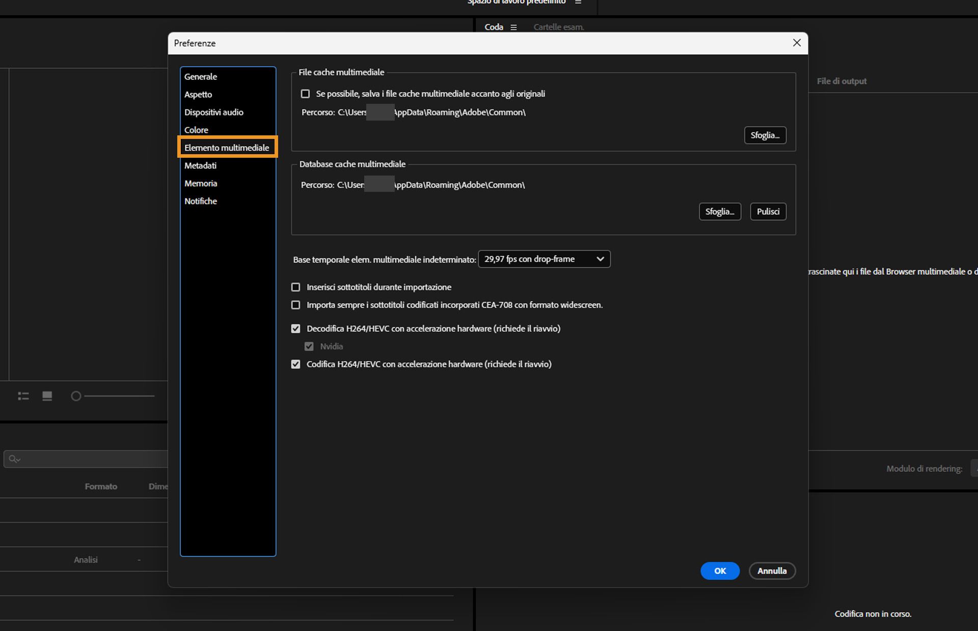Viewport: 978px width, 631px height.
Task: Enable saving cache files next to originals
Action: 305,94
